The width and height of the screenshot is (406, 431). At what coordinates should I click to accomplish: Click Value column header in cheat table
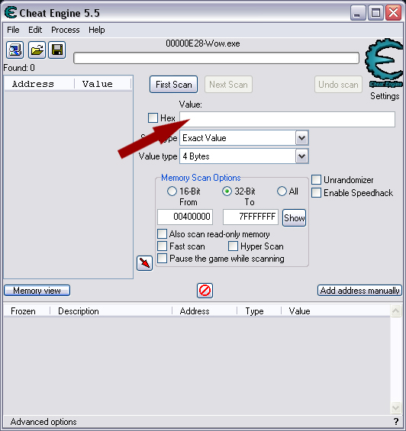[x=336, y=311]
